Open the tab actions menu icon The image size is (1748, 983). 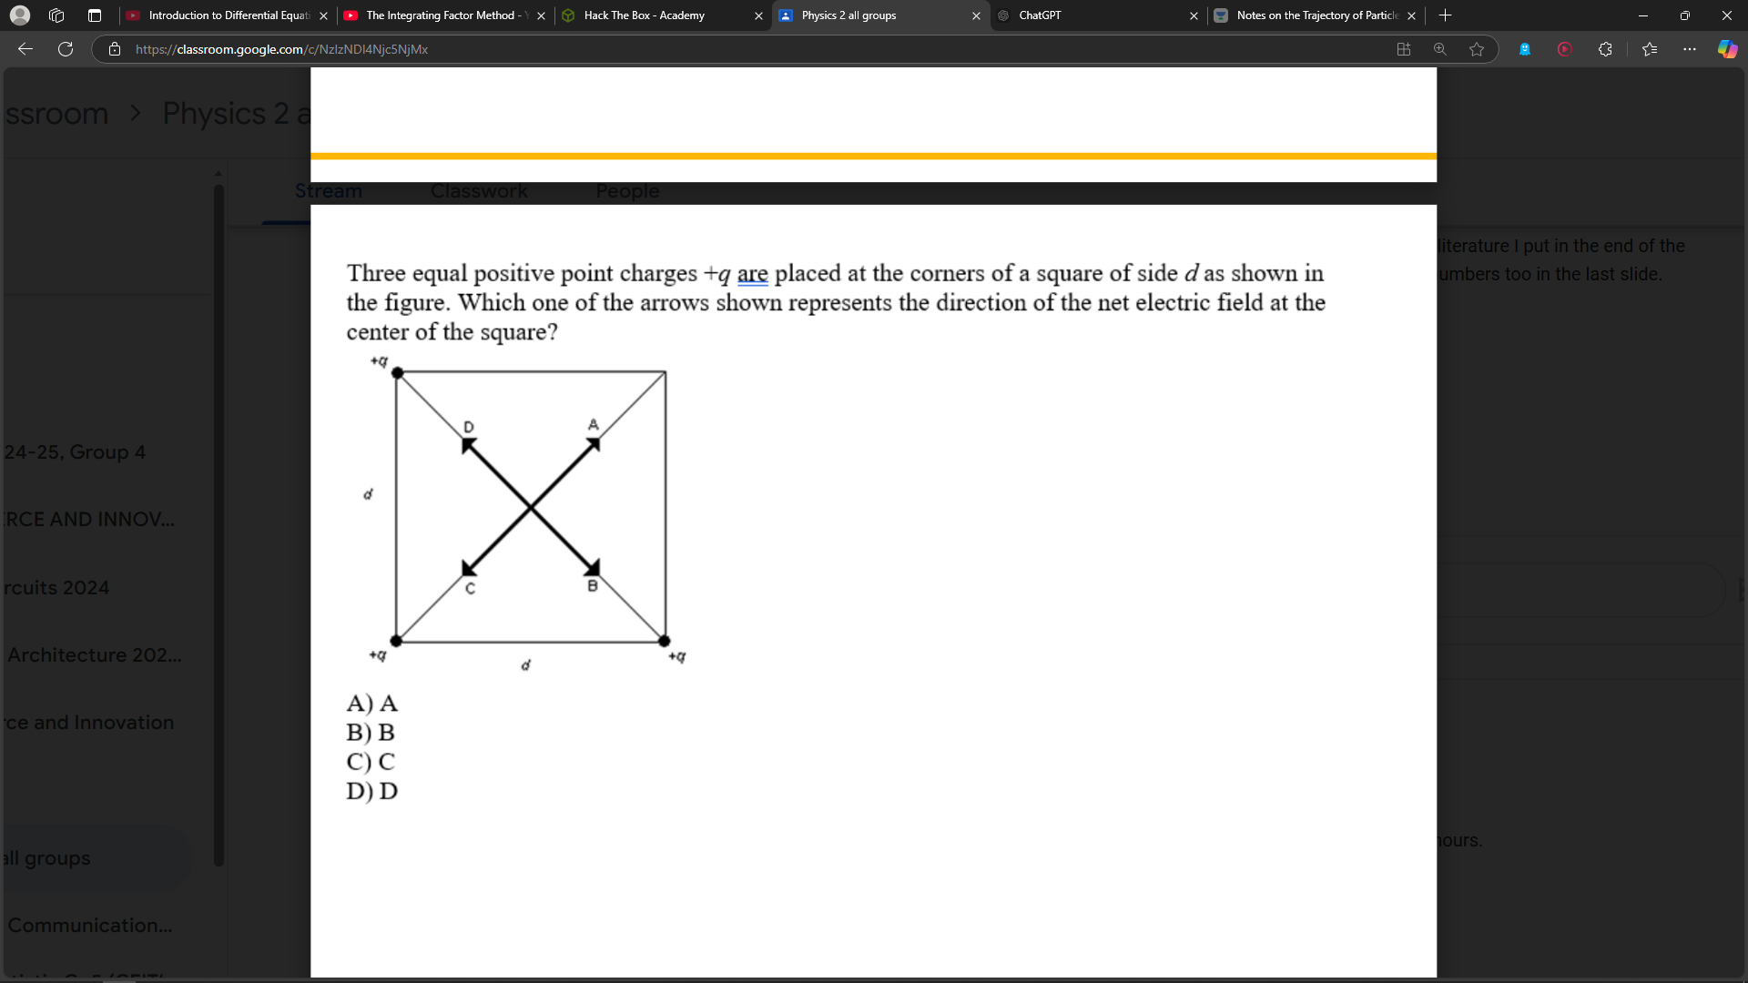coord(94,15)
